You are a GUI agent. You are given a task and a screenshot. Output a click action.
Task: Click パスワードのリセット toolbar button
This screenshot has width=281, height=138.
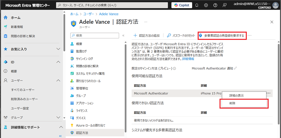point(181,35)
